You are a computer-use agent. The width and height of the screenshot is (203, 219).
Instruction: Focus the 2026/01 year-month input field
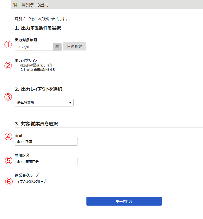34,47
